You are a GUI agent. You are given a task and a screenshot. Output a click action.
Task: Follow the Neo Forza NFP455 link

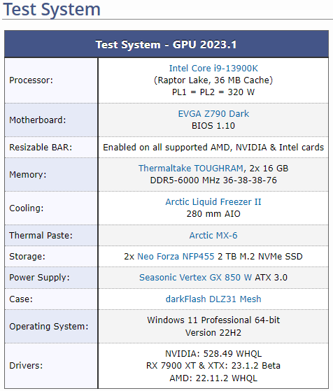(x=176, y=256)
